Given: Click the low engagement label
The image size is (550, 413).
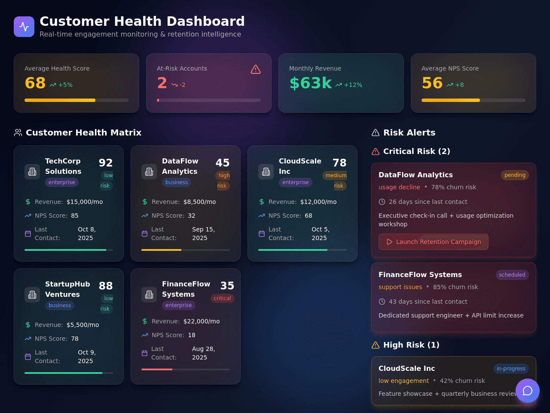Looking at the screenshot, I should [x=403, y=381].
